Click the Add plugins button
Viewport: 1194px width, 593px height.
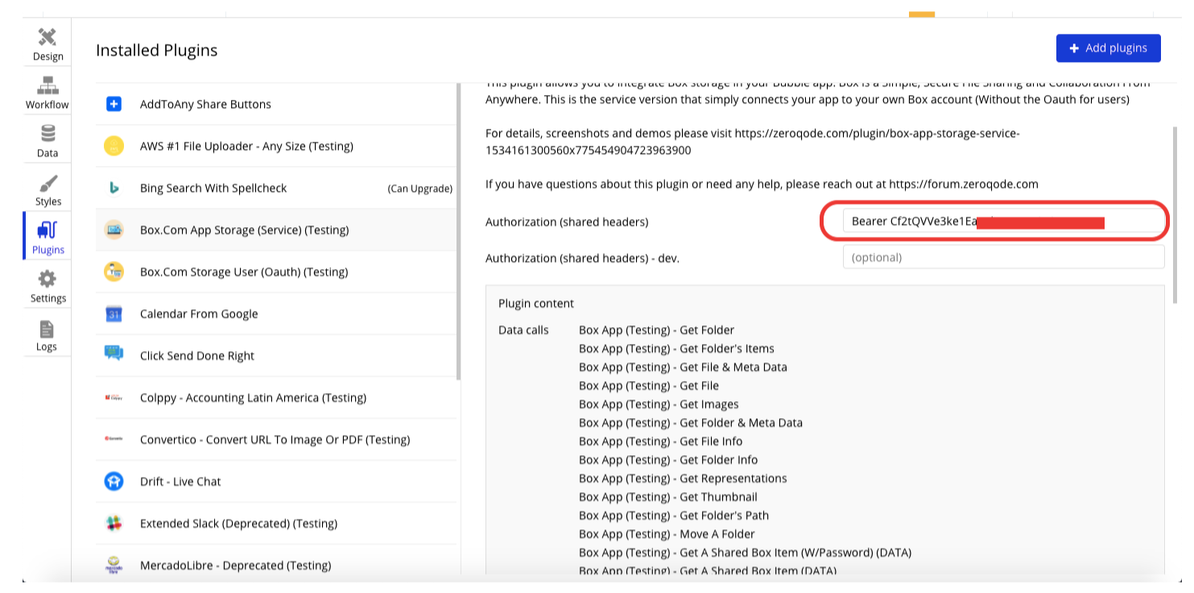[x=1108, y=48]
